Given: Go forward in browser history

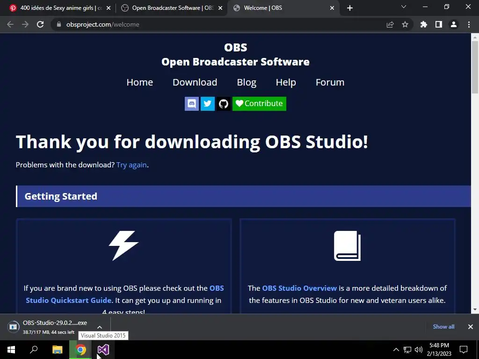Looking at the screenshot, I should (25, 24).
